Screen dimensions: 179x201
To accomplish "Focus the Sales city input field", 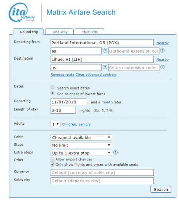I will (102, 181).
